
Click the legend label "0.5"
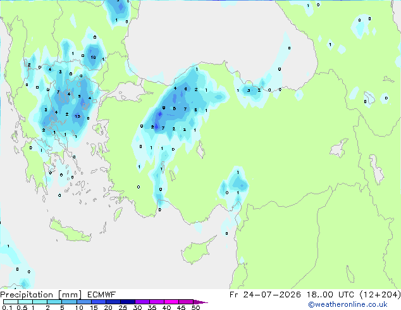[x=22, y=307]
